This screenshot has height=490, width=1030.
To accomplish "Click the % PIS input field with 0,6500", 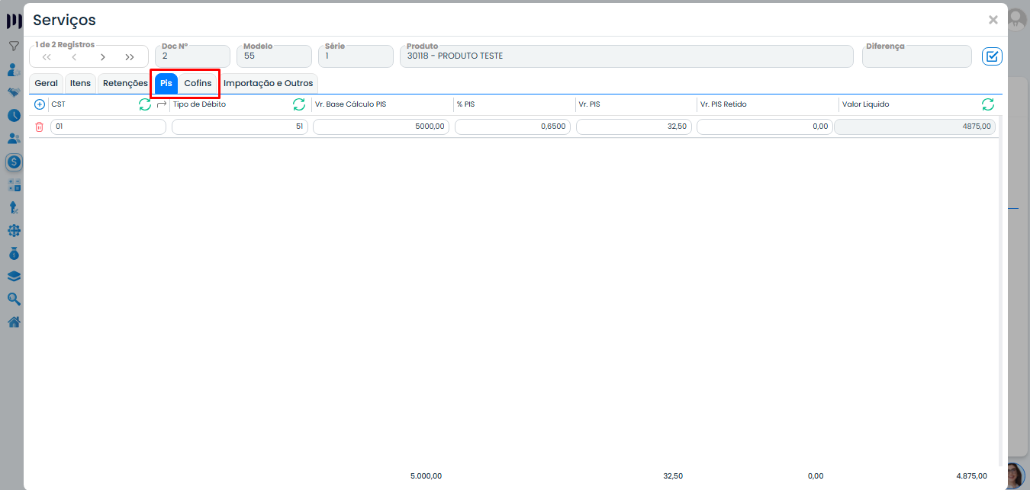I will (513, 127).
